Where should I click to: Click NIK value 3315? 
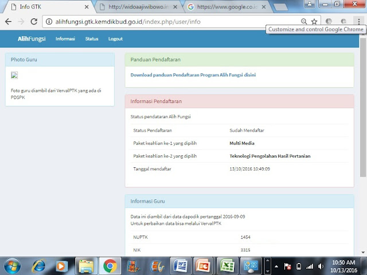coord(245,250)
